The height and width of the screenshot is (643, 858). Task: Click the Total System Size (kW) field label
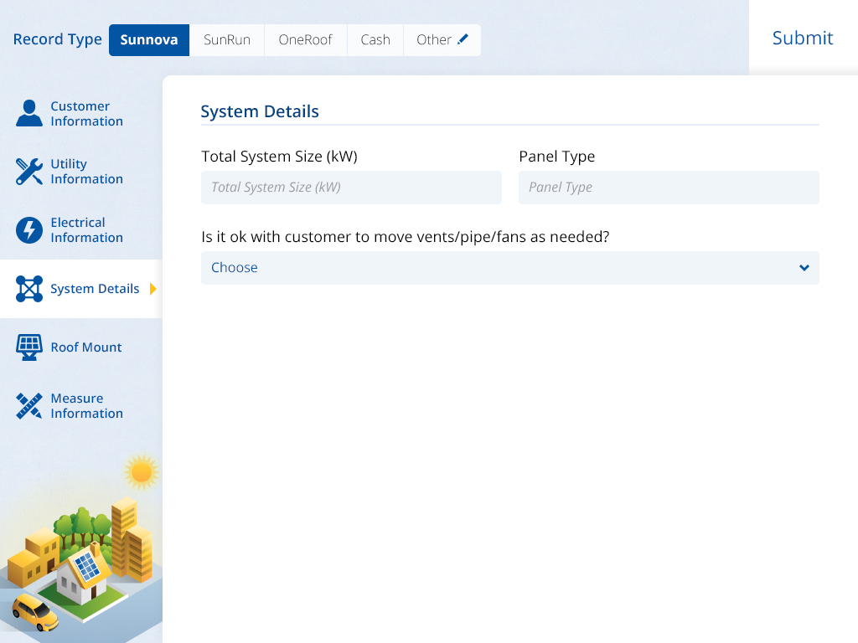[x=279, y=157]
